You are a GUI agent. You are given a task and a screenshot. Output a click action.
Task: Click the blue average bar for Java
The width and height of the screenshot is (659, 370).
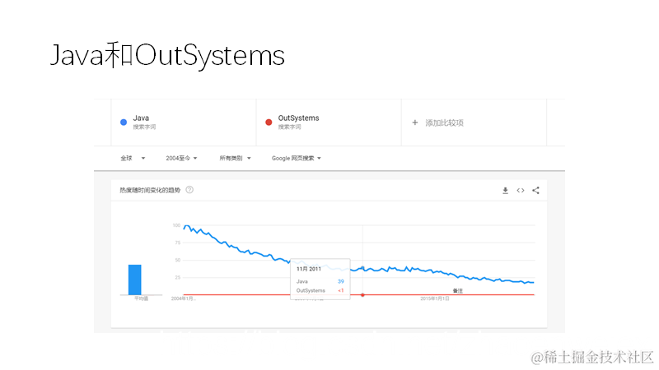point(135,280)
